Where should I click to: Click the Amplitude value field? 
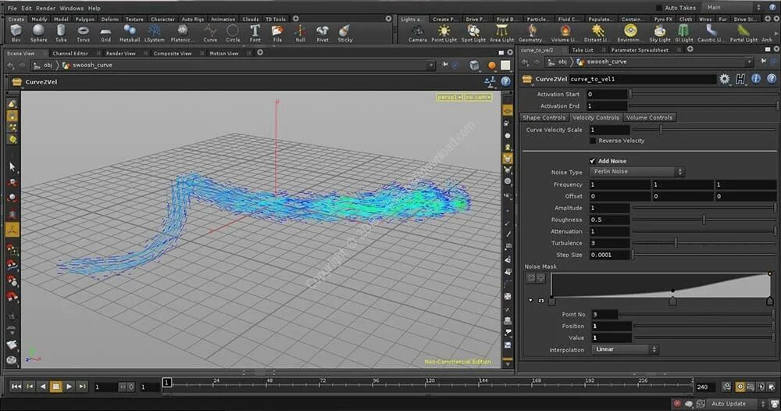point(610,208)
